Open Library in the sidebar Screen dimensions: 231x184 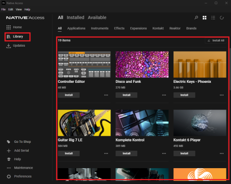(14, 37)
